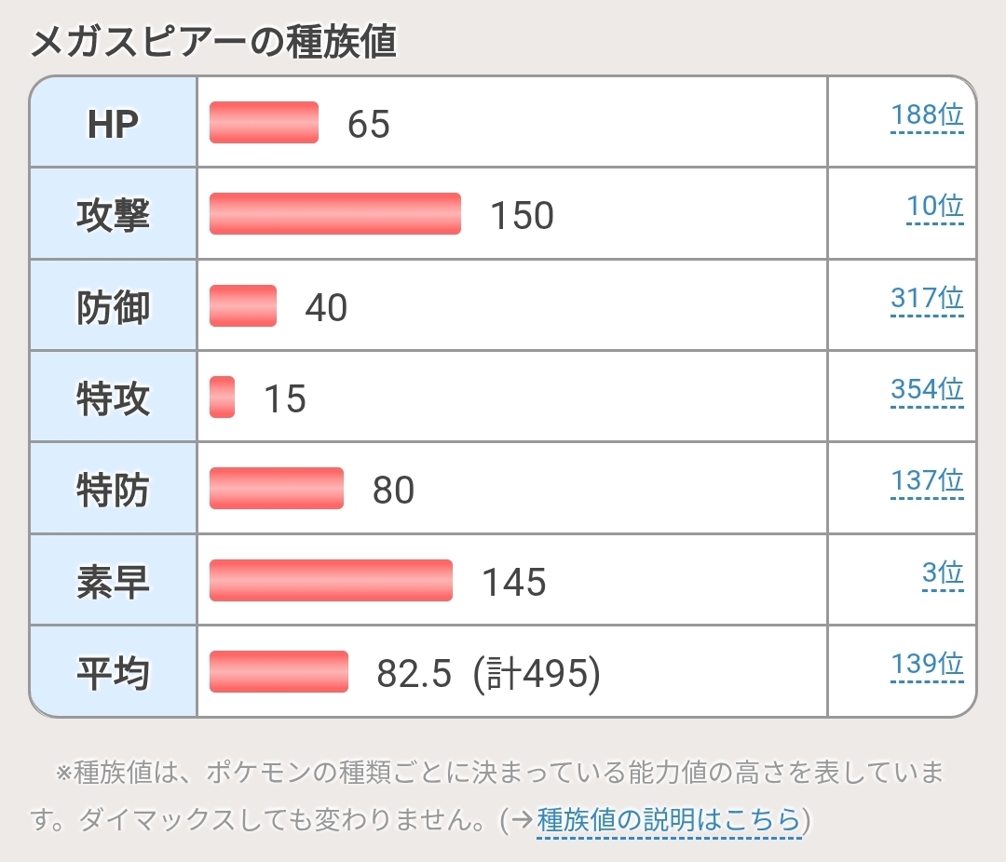The height and width of the screenshot is (862, 1006).
Task: Follow the Sp. Atk ranking link 354位
Action: coord(926,389)
